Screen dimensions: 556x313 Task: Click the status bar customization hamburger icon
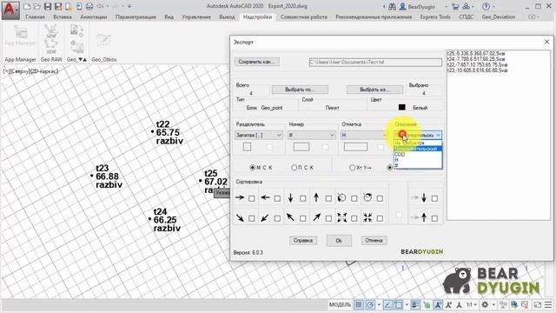[548, 304]
